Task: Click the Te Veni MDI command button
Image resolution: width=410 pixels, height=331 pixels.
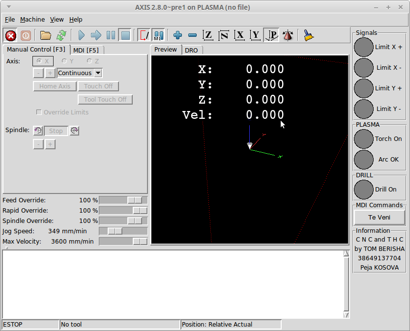Action: coord(379,218)
